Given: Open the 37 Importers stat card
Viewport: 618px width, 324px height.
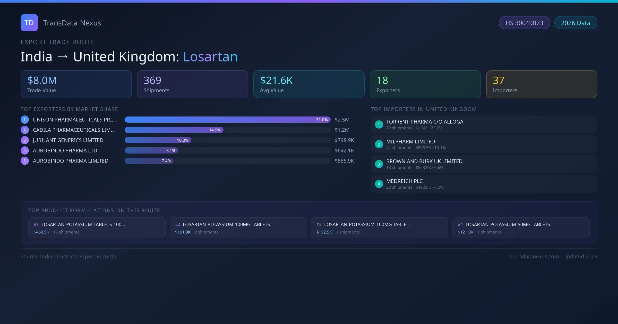Looking at the screenshot, I should 541,84.
